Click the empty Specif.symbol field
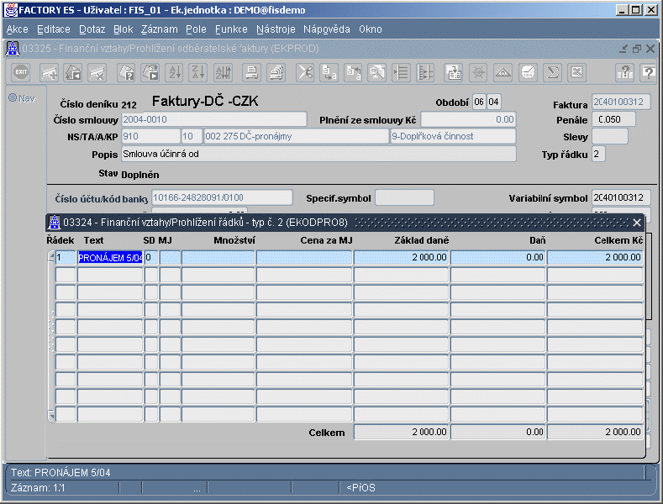This screenshot has width=663, height=504. [404, 197]
